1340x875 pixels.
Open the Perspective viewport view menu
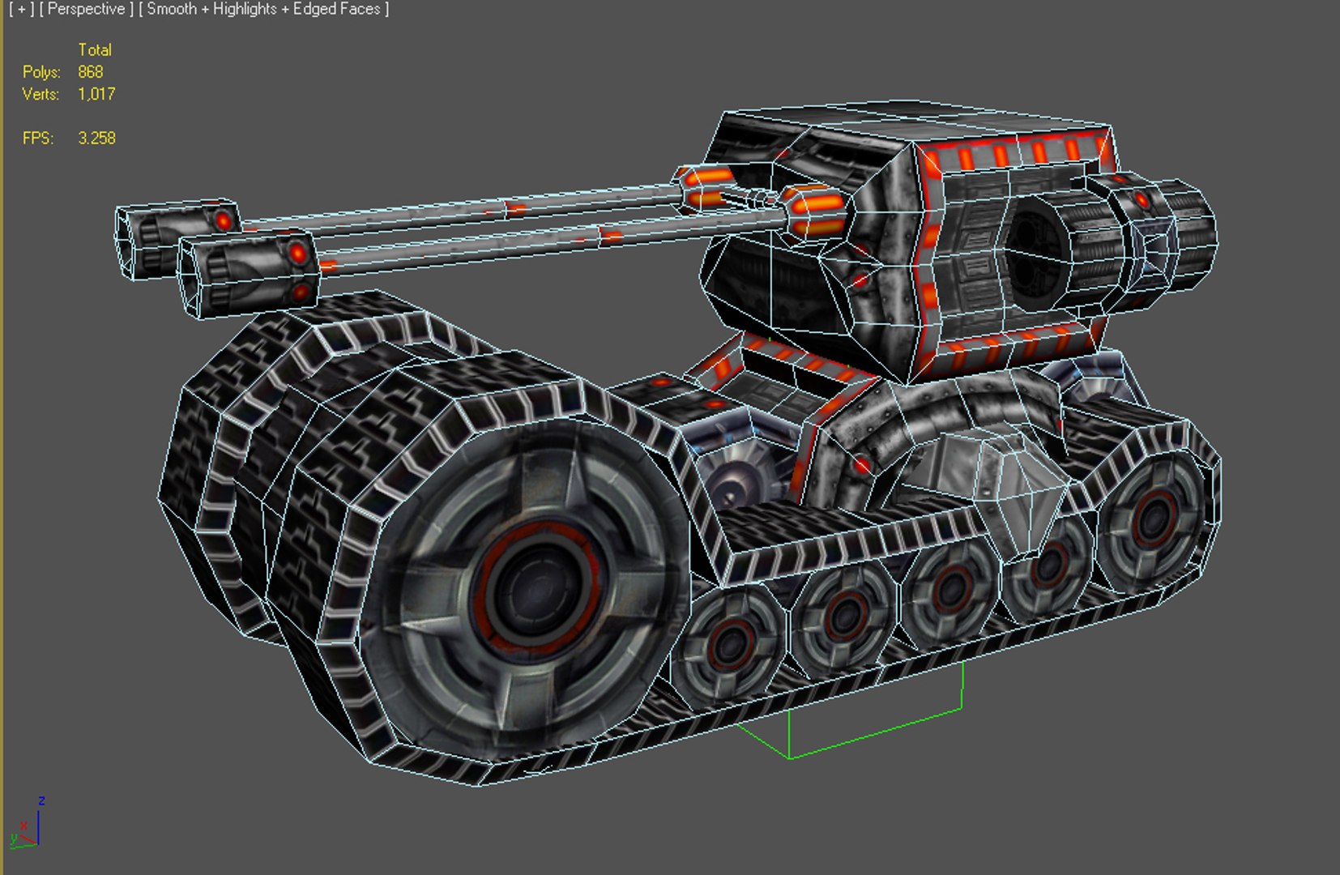[x=86, y=10]
